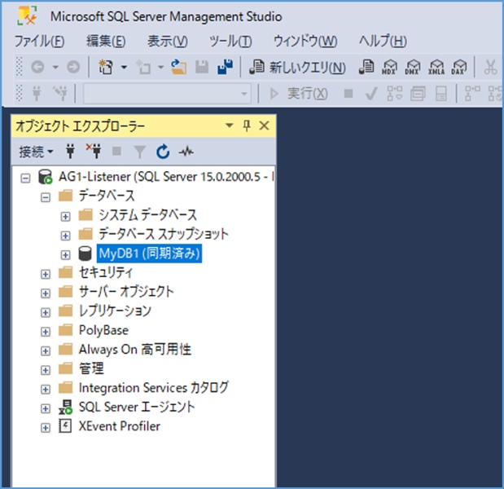Open the 編集(E) menu
Viewport: 504px width, 489px height.
tap(106, 42)
